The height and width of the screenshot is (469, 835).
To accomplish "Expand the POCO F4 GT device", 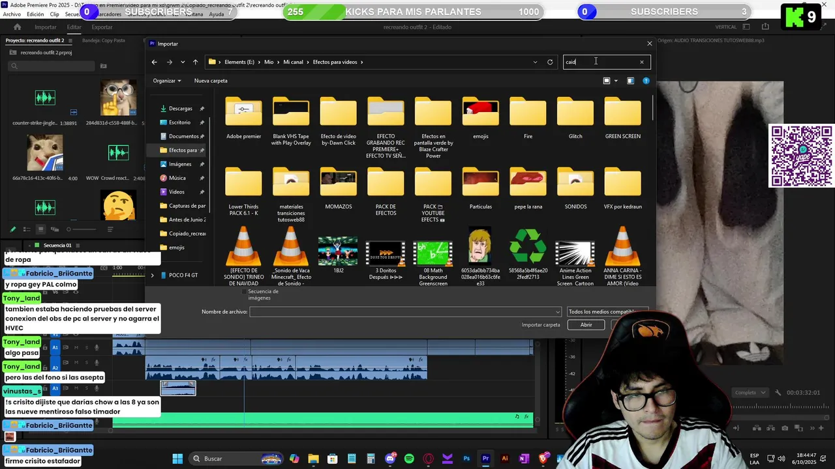I will pos(153,276).
